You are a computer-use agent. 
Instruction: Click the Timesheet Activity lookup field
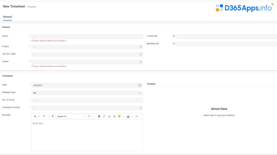tap(87, 108)
